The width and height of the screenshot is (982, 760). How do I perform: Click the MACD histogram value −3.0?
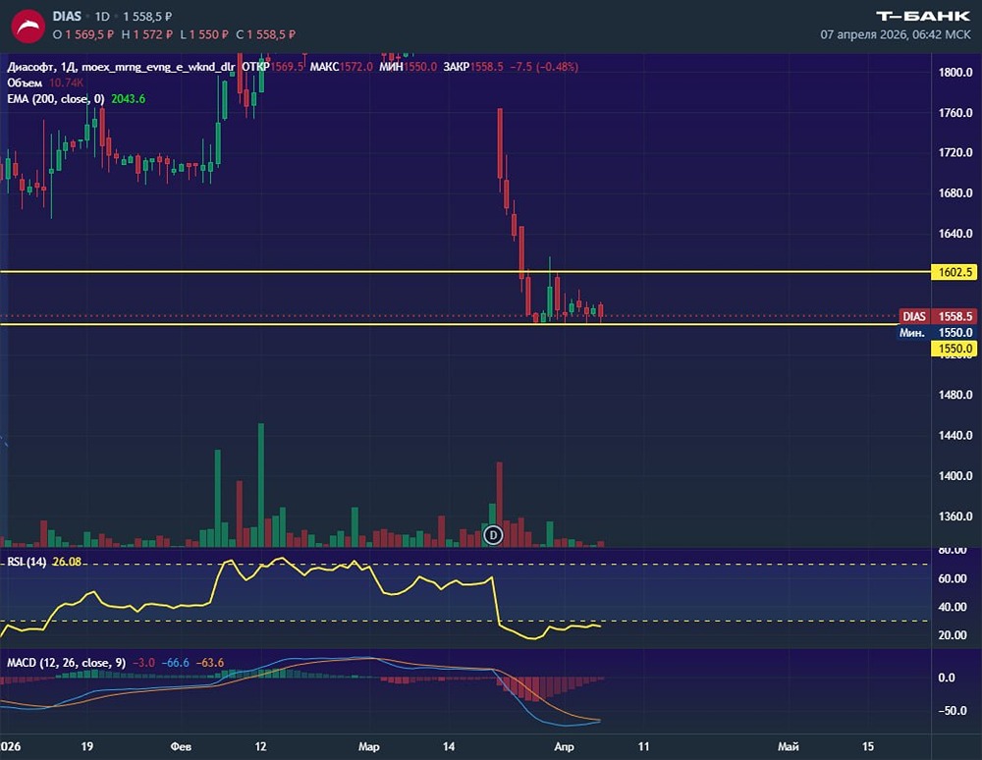pyautogui.click(x=144, y=663)
